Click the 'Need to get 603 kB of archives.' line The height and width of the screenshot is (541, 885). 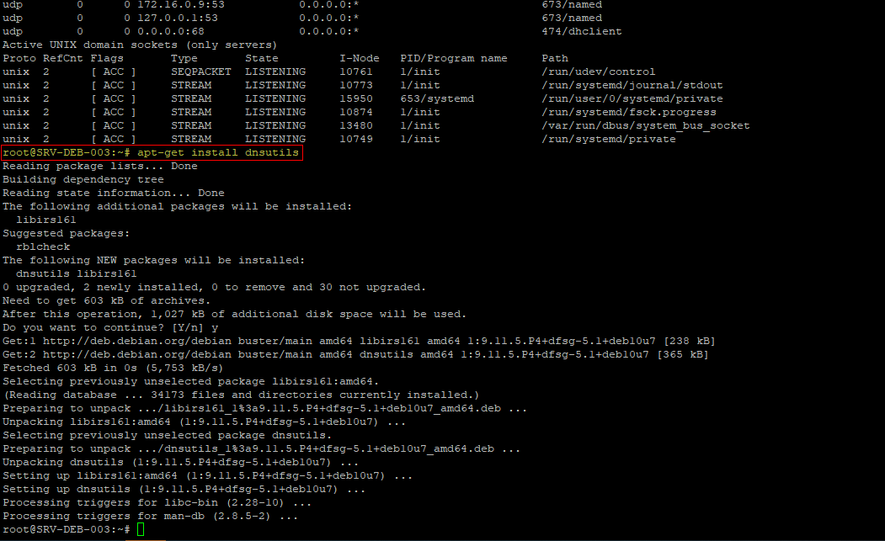point(106,300)
